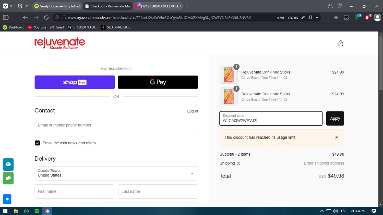The image size is (383, 215).
Task: Open the red extension with badge 2
Action: [x=368, y=17]
